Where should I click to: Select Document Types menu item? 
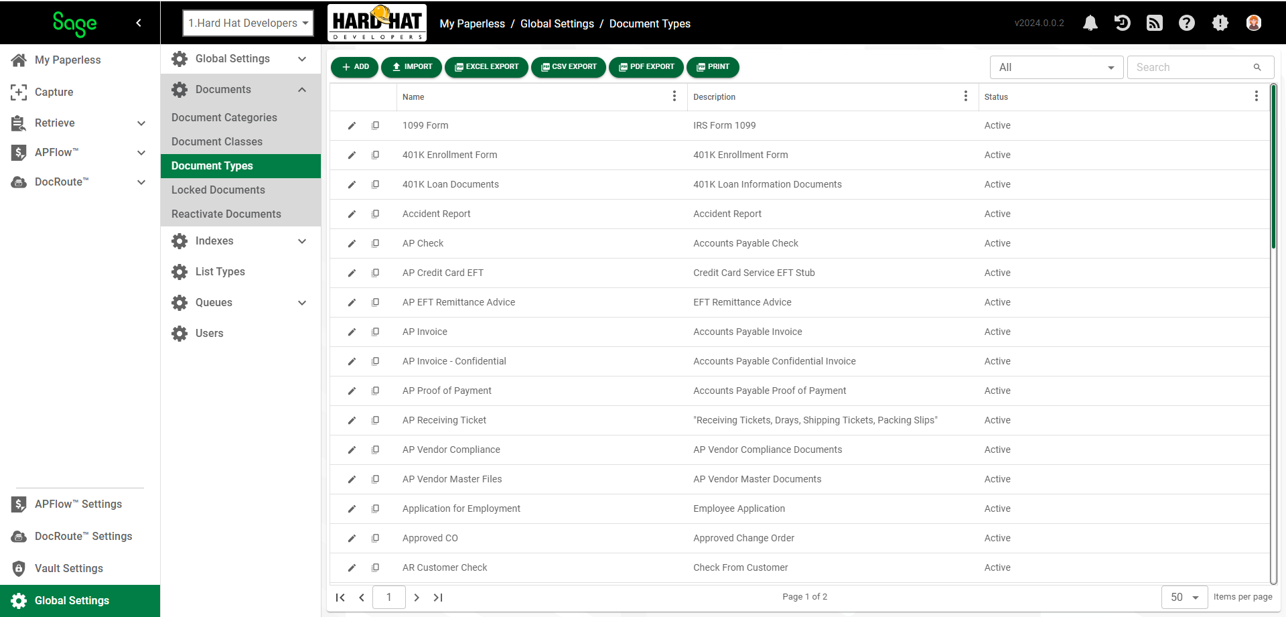point(240,166)
